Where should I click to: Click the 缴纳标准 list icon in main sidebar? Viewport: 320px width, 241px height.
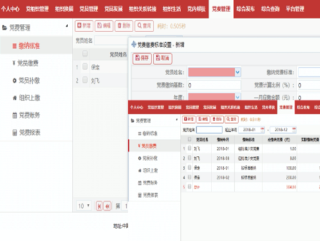15,46
